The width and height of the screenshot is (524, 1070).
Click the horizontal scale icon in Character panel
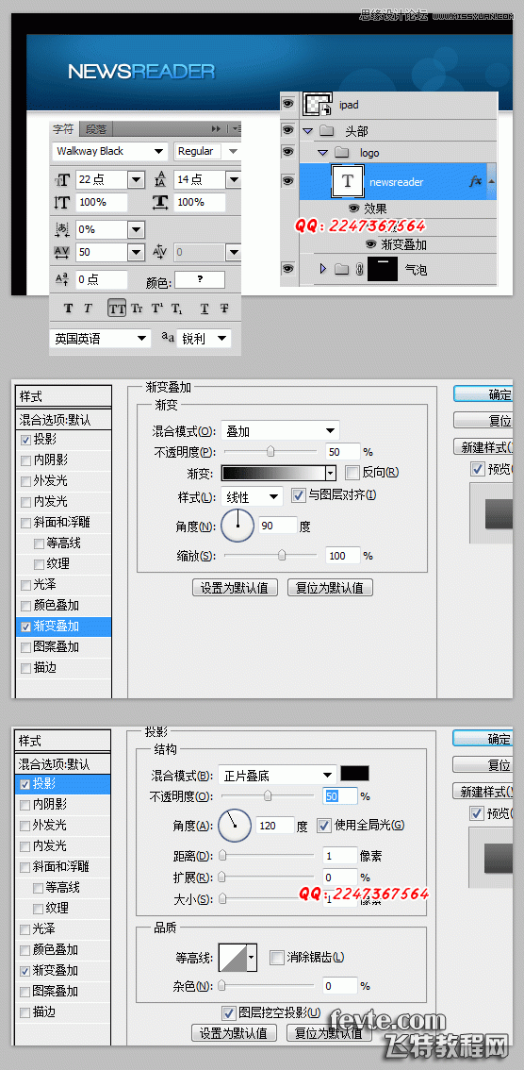[x=161, y=202]
